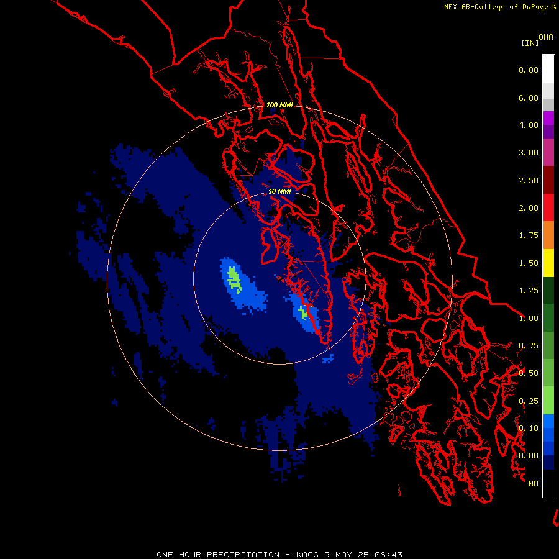
Task: Click the green rain cell along the coastline
Action: 303,312
